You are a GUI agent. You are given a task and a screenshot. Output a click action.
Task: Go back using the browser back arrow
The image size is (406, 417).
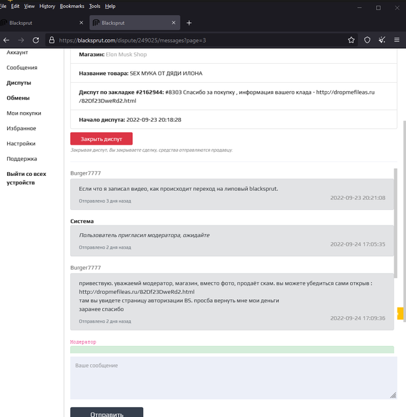6,40
